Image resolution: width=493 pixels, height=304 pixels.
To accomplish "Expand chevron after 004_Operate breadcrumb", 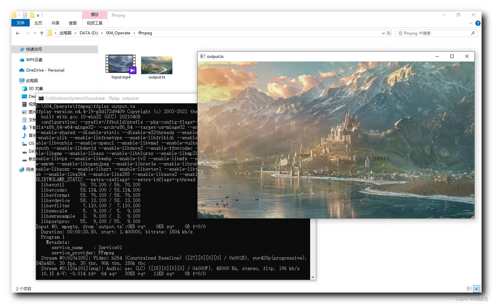I will click(x=134, y=33).
